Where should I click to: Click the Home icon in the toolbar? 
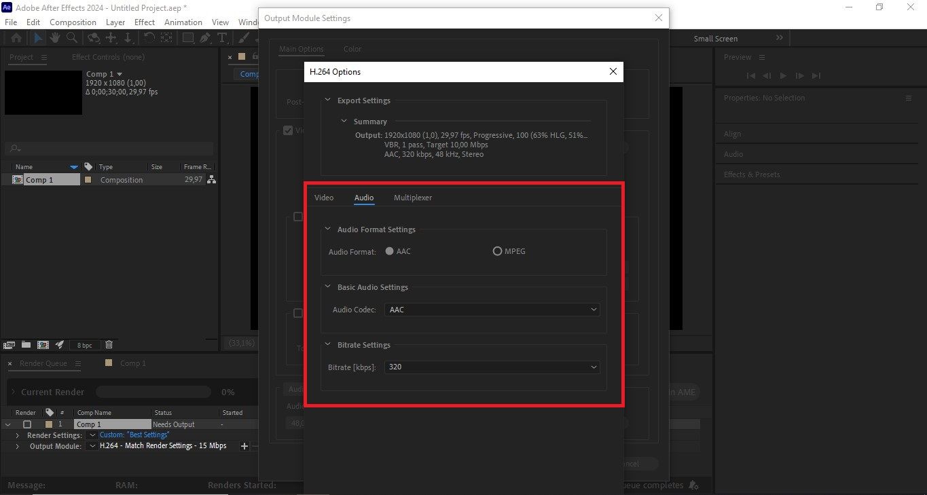(x=16, y=38)
